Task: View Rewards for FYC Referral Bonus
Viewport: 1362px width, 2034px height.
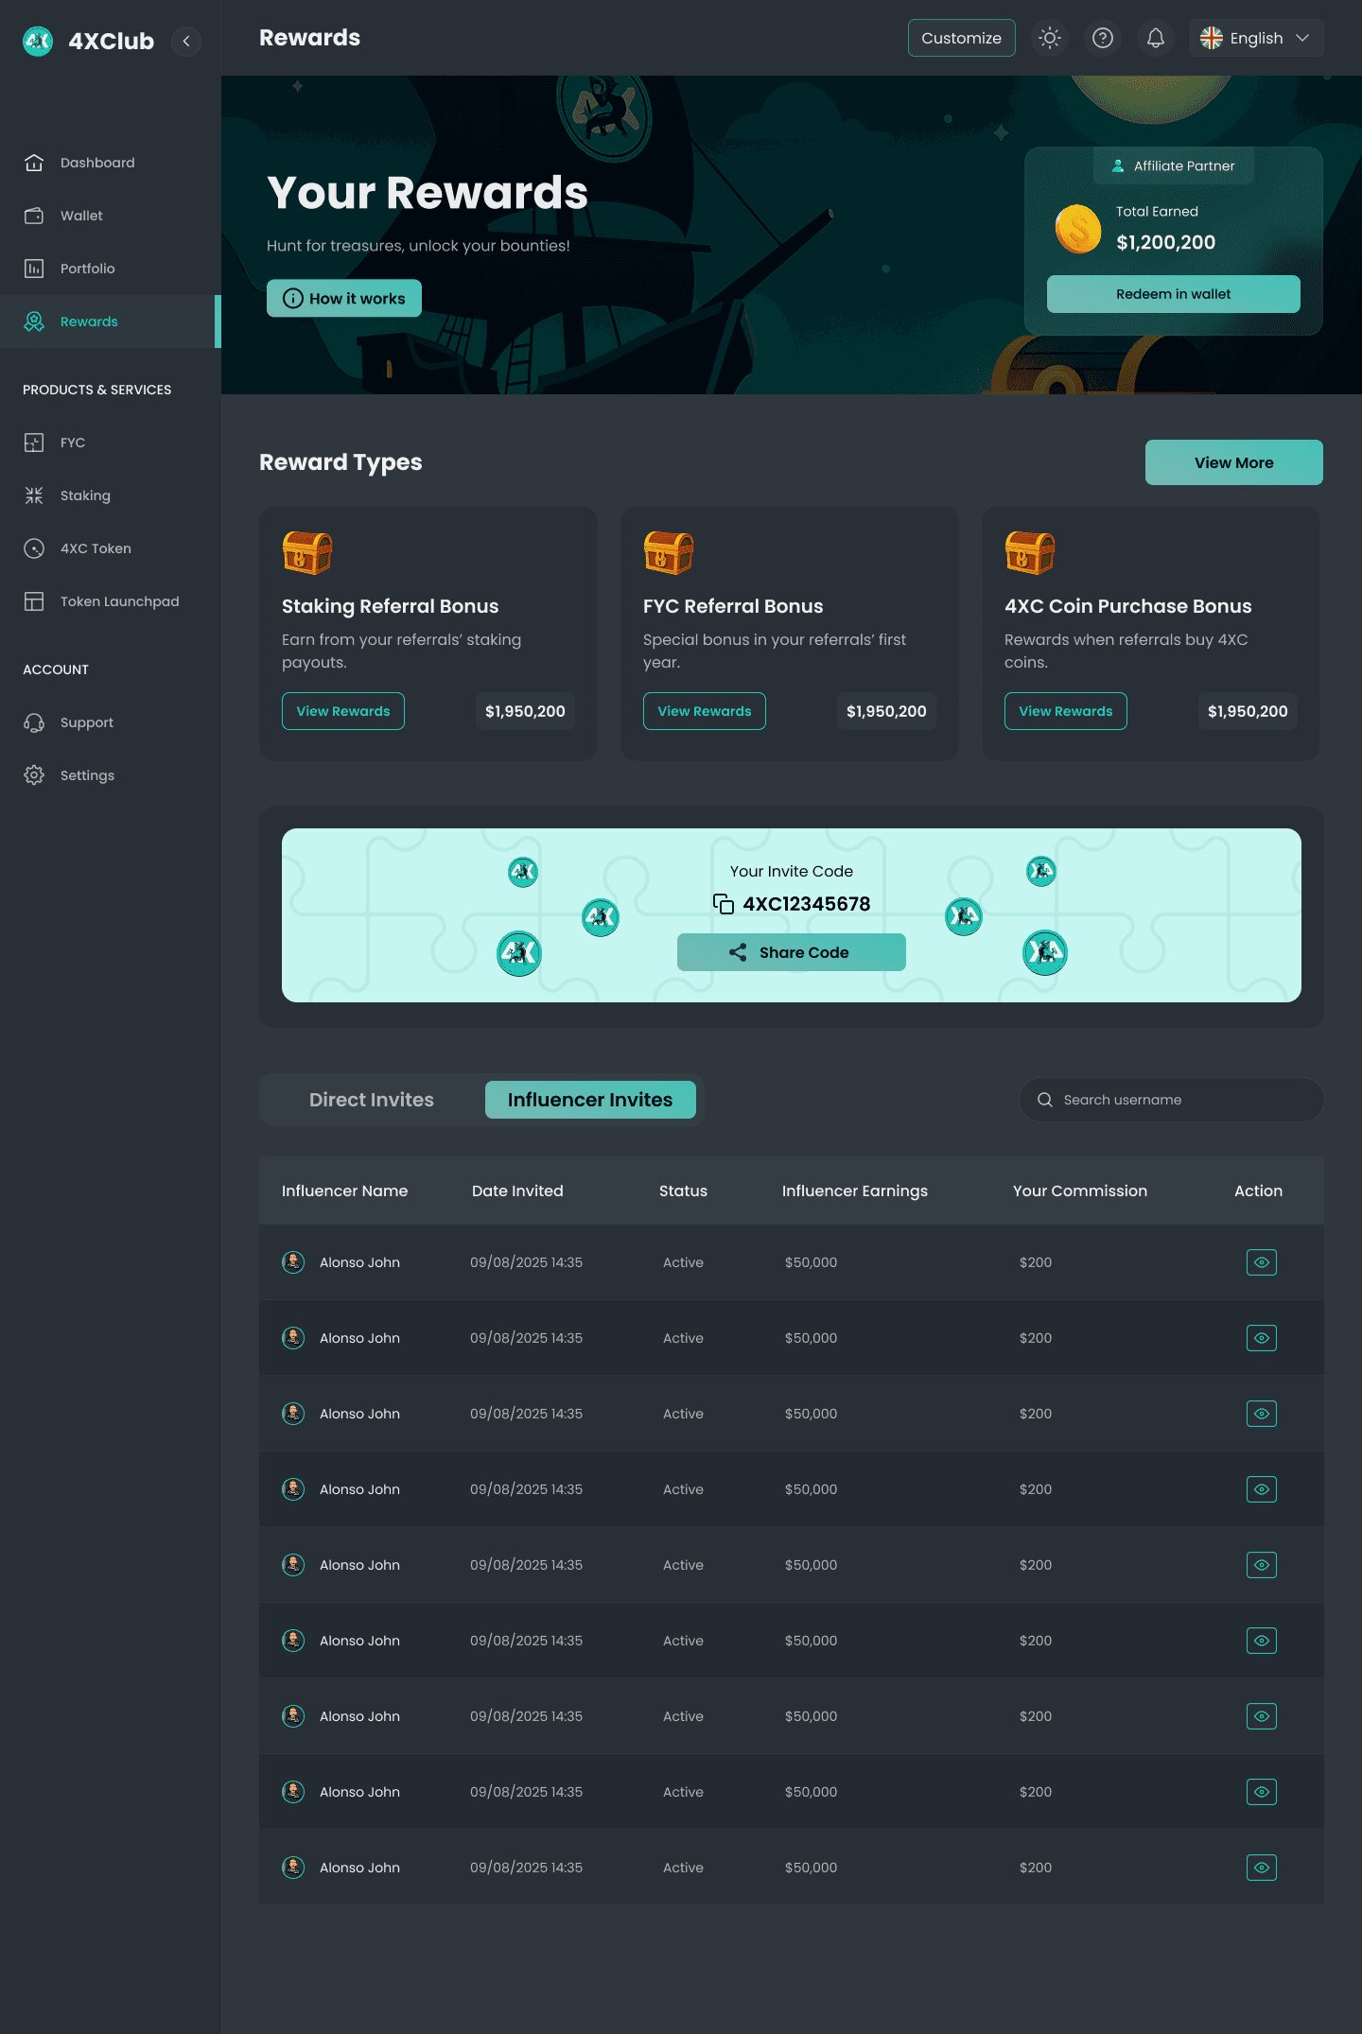Action: coord(705,711)
